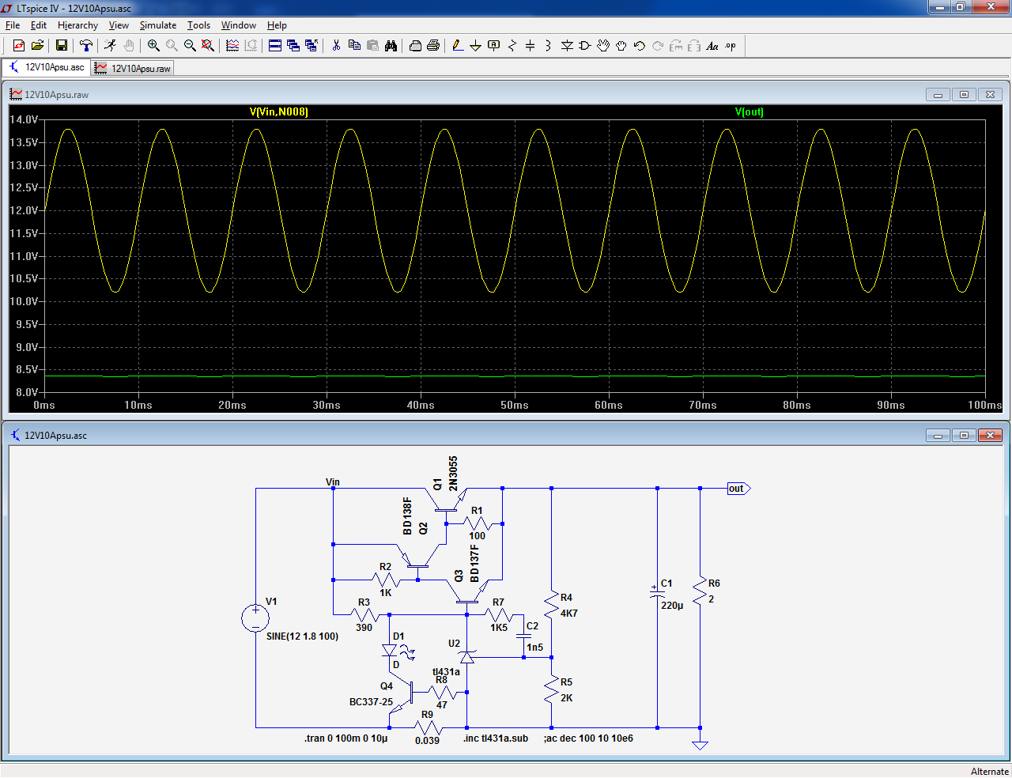The height and width of the screenshot is (778, 1012).
Task: Select the Place Text Aa tool
Action: (712, 46)
